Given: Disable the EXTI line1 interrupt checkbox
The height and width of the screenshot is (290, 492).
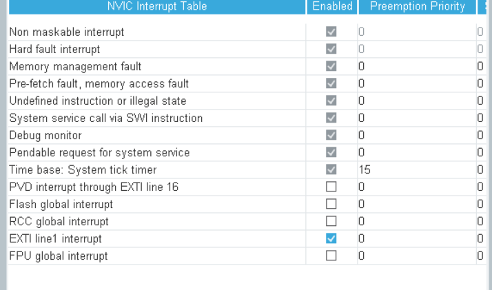Looking at the screenshot, I should [331, 238].
